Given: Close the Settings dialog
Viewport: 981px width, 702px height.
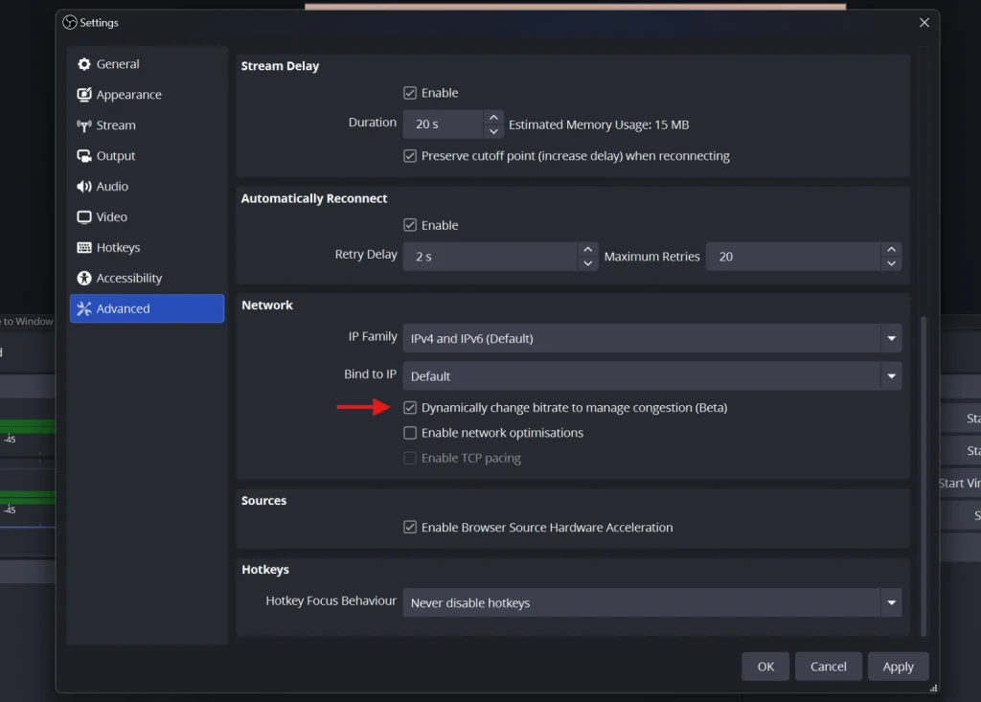Looking at the screenshot, I should point(924,23).
